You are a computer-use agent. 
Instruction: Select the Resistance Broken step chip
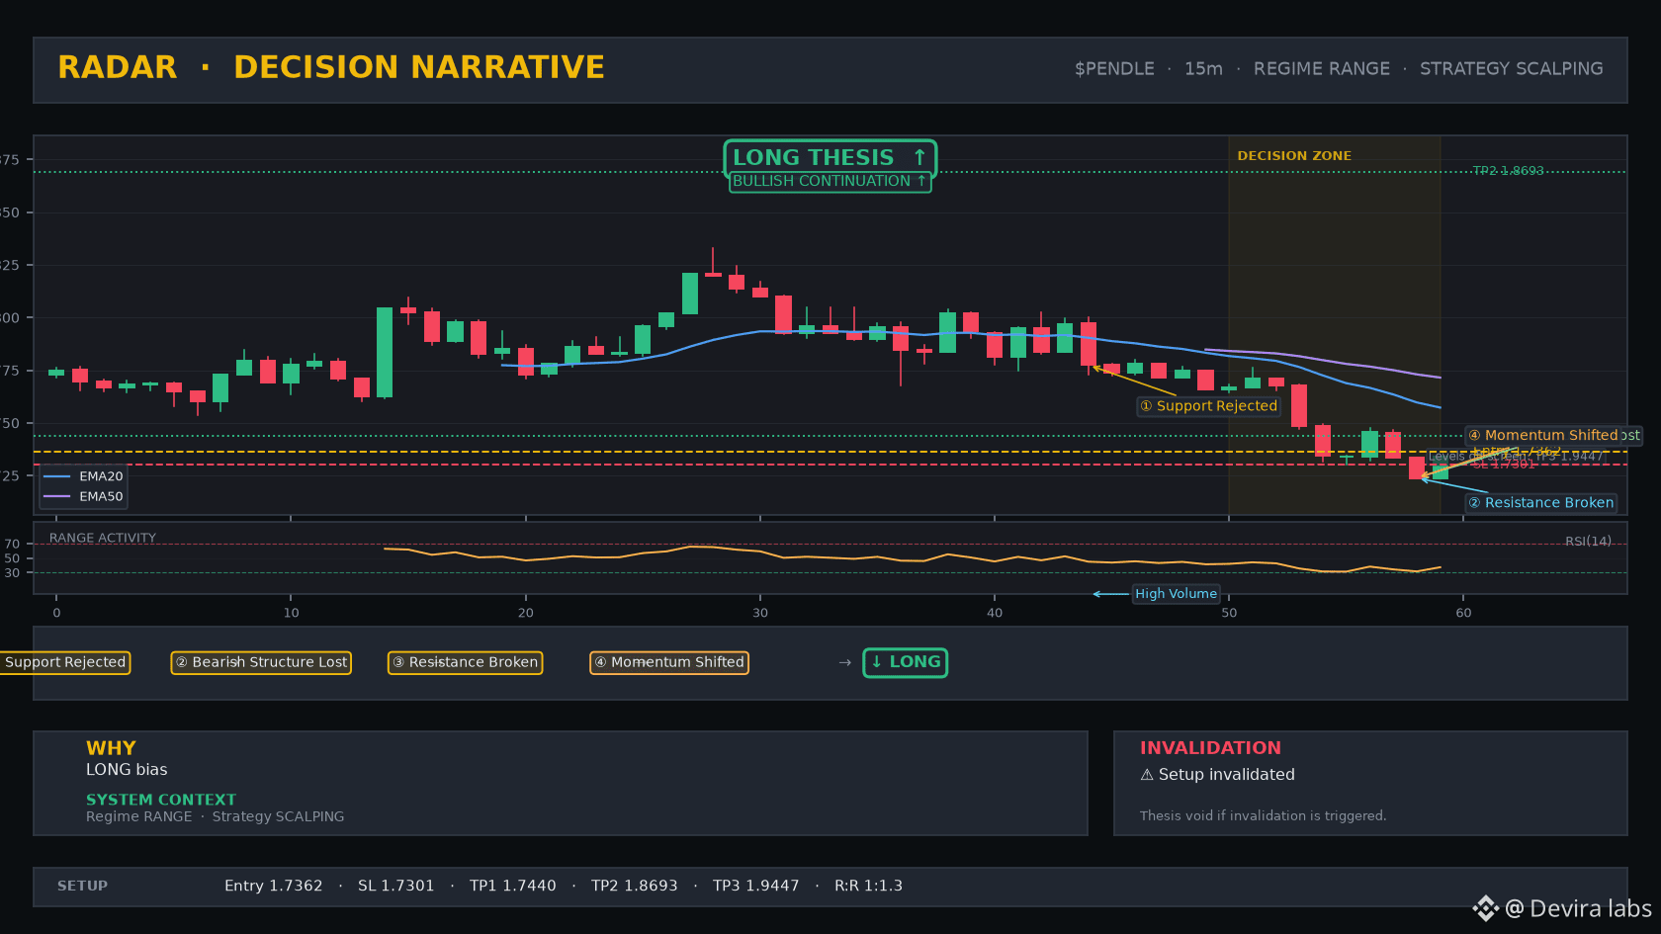coord(465,662)
